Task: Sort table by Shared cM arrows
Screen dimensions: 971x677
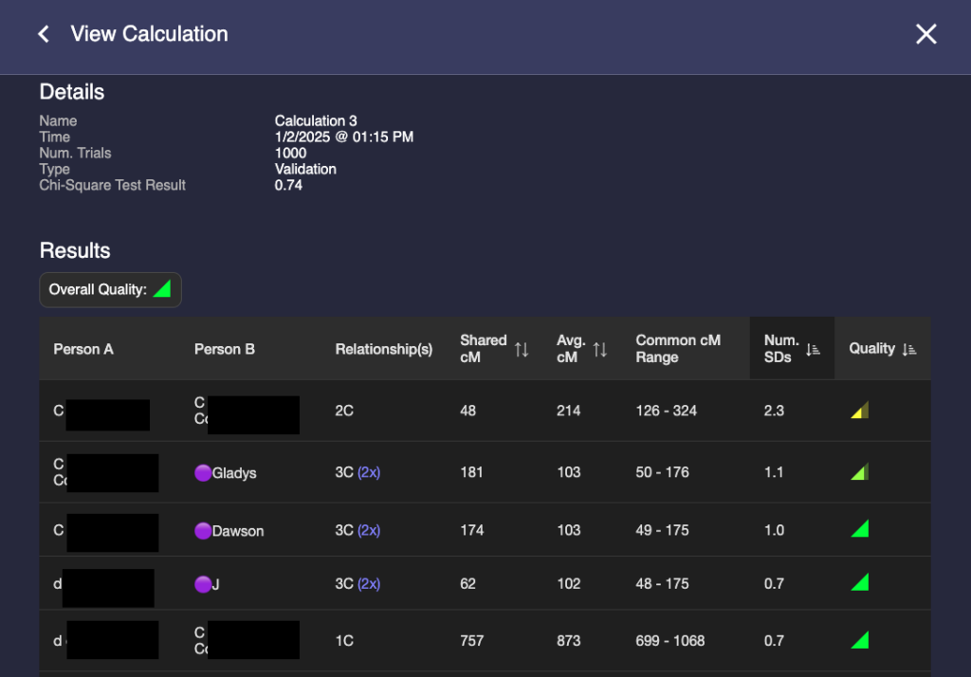Action: click(x=522, y=349)
